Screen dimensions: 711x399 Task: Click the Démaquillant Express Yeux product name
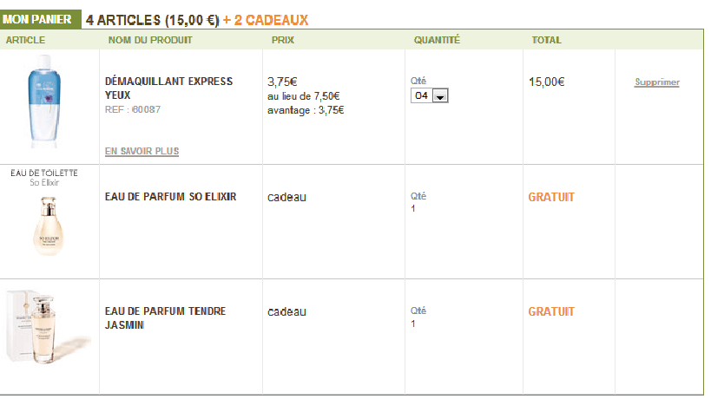[168, 88]
